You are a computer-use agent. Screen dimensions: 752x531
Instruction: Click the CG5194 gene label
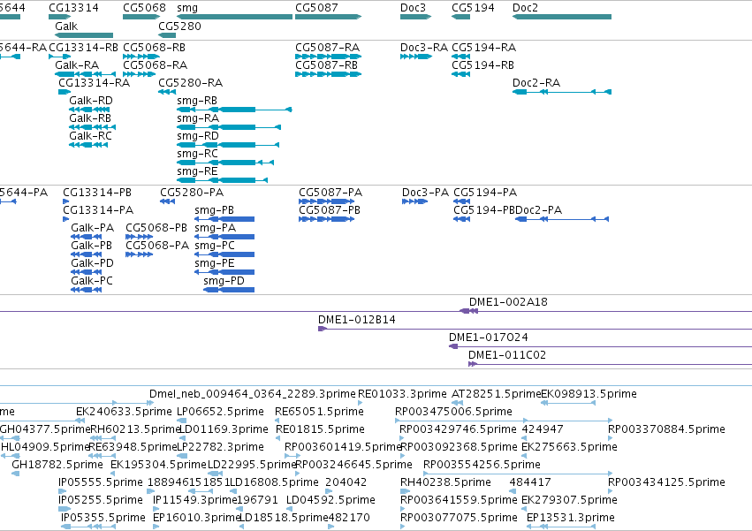click(x=473, y=8)
